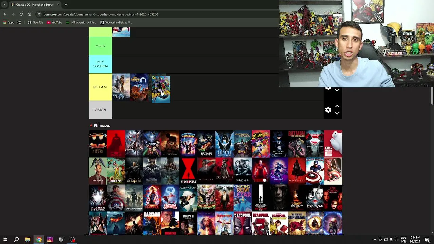434x244 pixels.
Task: Pick the Catwoman poster
Action: click(x=188, y=198)
